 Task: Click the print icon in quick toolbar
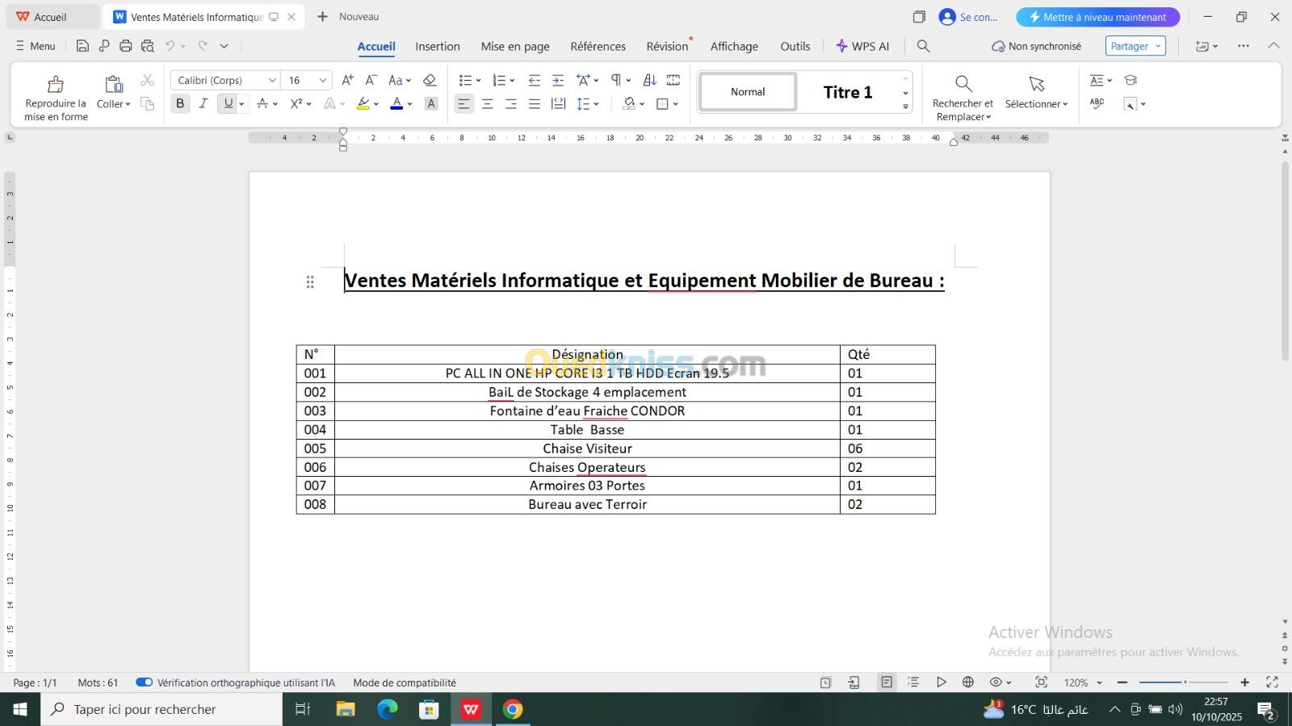coord(125,46)
